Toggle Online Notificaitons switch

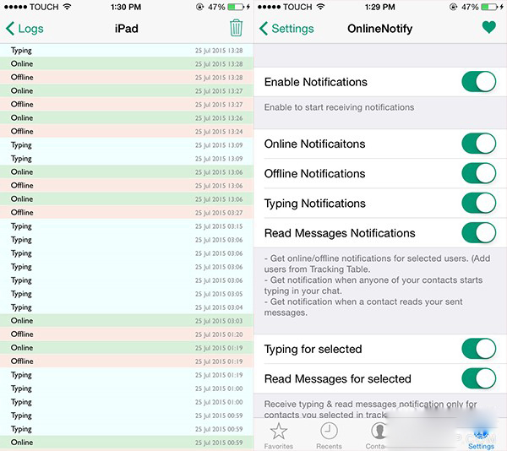478,144
